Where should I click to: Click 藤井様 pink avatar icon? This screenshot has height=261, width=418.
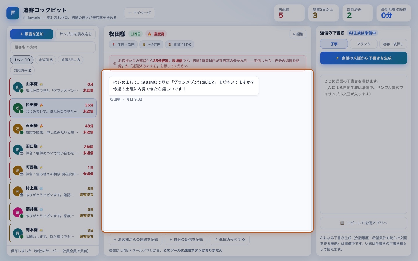coord(18,212)
